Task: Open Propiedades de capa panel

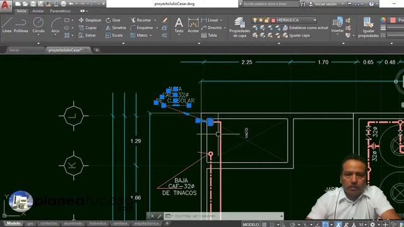Action: (240, 27)
